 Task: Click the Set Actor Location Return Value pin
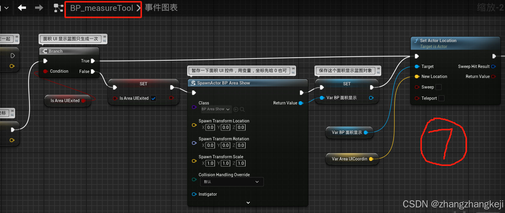[x=493, y=76]
